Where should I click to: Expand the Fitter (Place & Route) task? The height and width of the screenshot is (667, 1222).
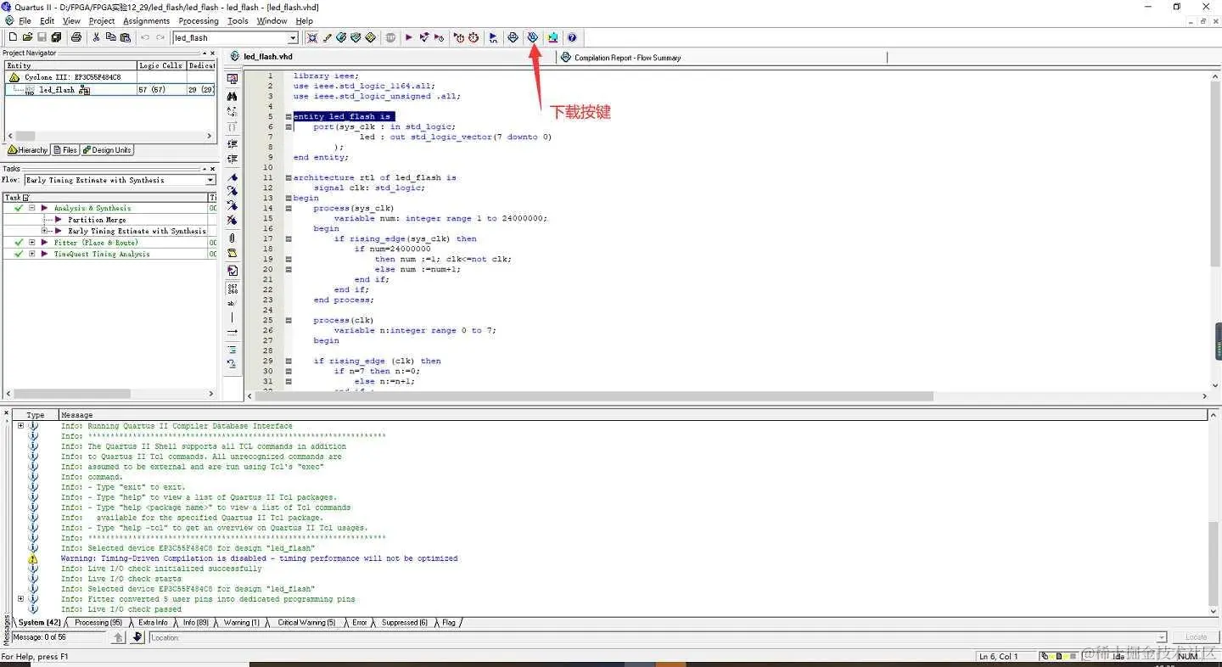(32, 243)
